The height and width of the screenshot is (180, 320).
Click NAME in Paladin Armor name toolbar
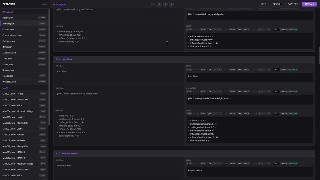tap(233, 163)
